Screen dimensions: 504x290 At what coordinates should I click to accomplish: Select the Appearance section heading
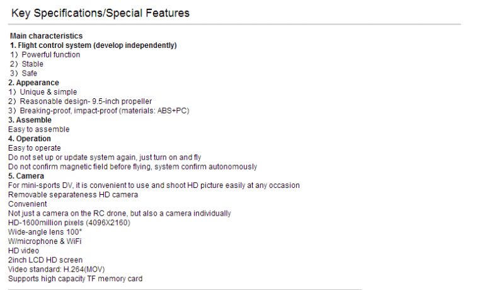pos(34,83)
